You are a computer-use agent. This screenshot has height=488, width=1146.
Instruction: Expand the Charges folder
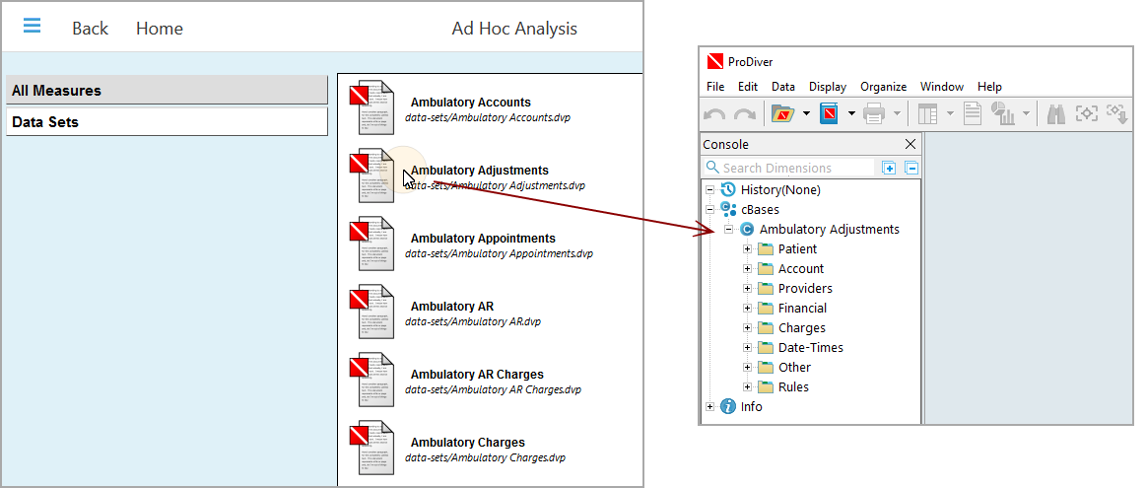click(747, 327)
